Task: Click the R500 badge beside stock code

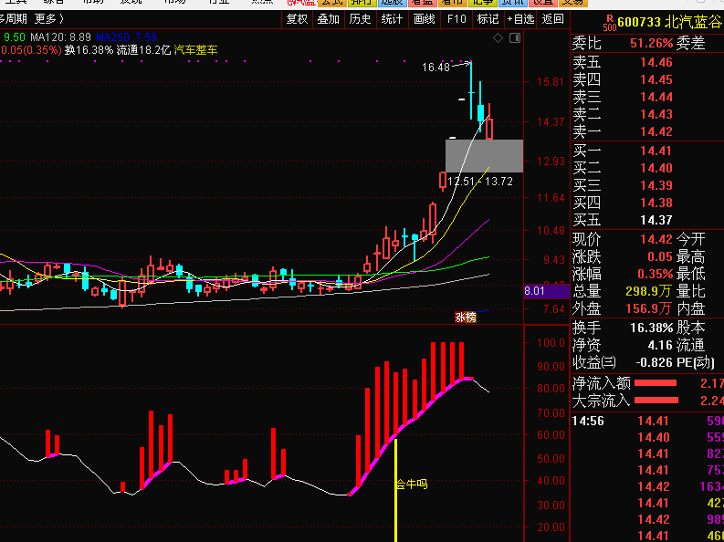Action: pos(610,22)
